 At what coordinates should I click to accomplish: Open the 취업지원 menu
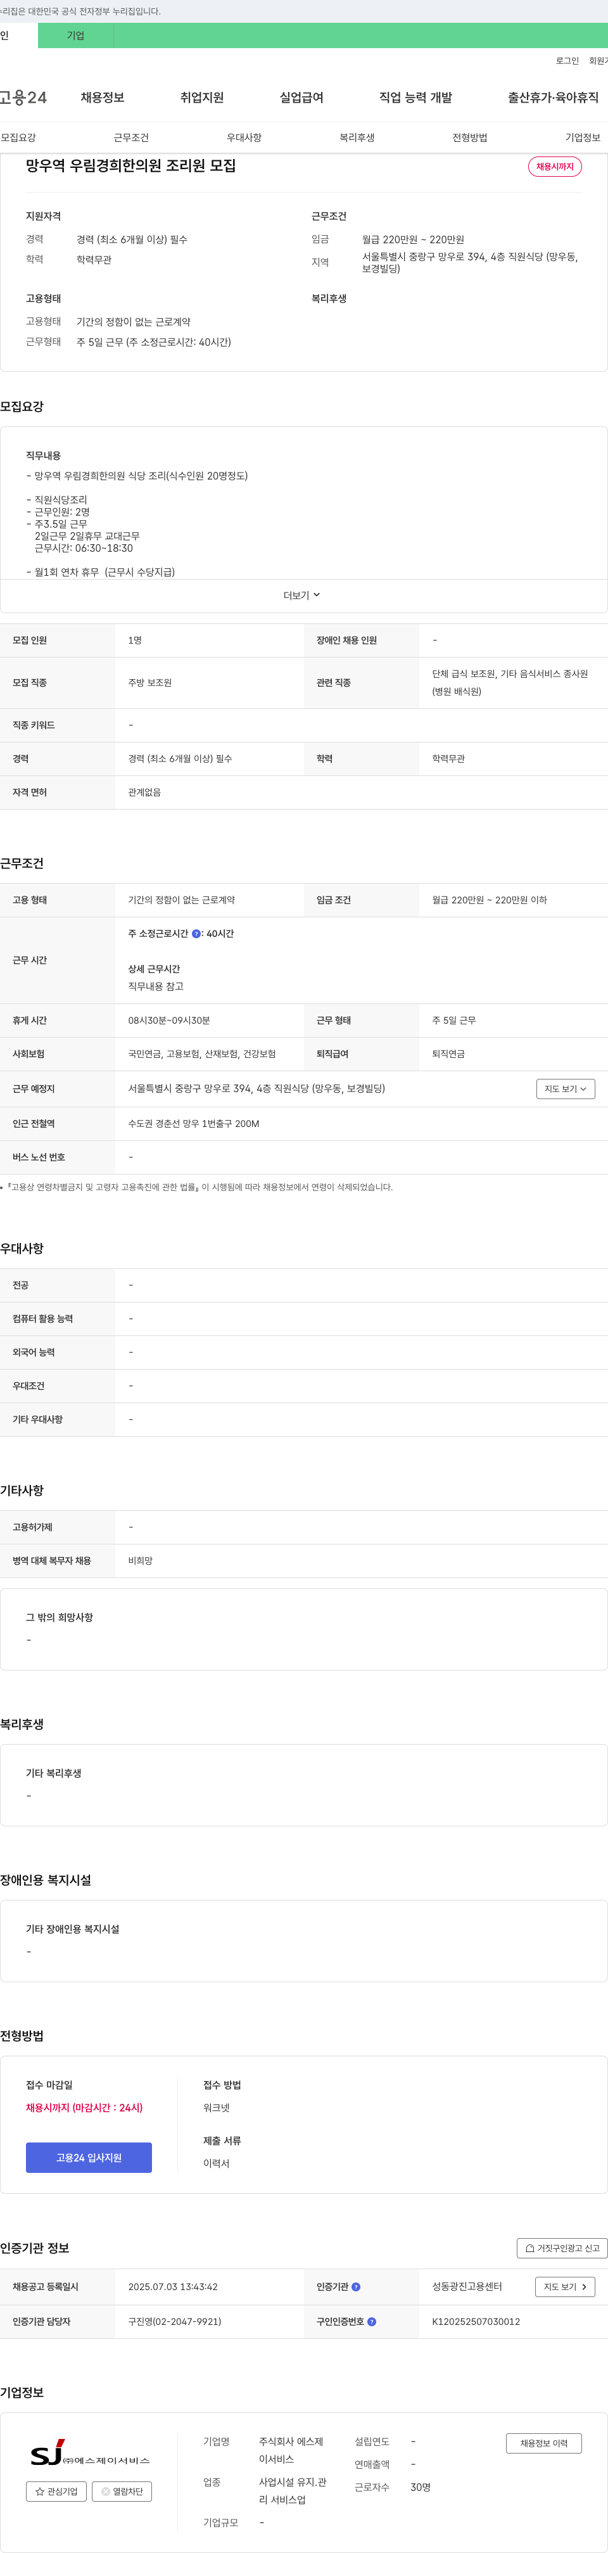(202, 98)
